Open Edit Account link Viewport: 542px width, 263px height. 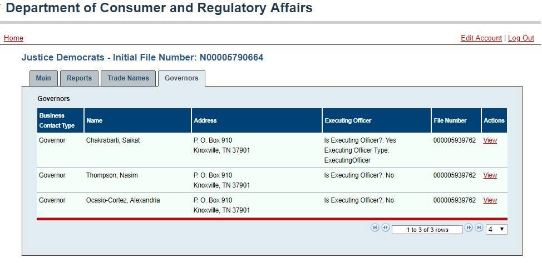tap(481, 38)
